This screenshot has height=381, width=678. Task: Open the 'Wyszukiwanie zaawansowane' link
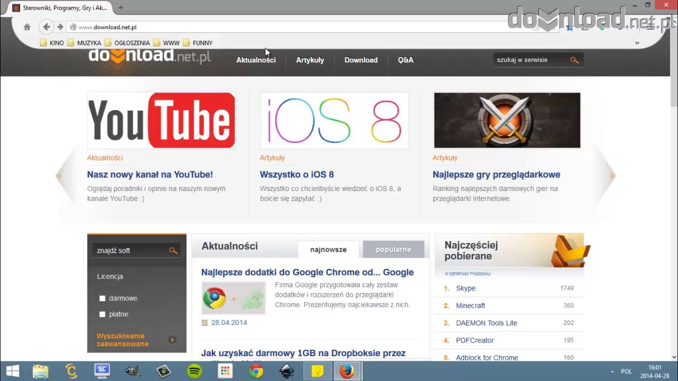click(x=122, y=340)
